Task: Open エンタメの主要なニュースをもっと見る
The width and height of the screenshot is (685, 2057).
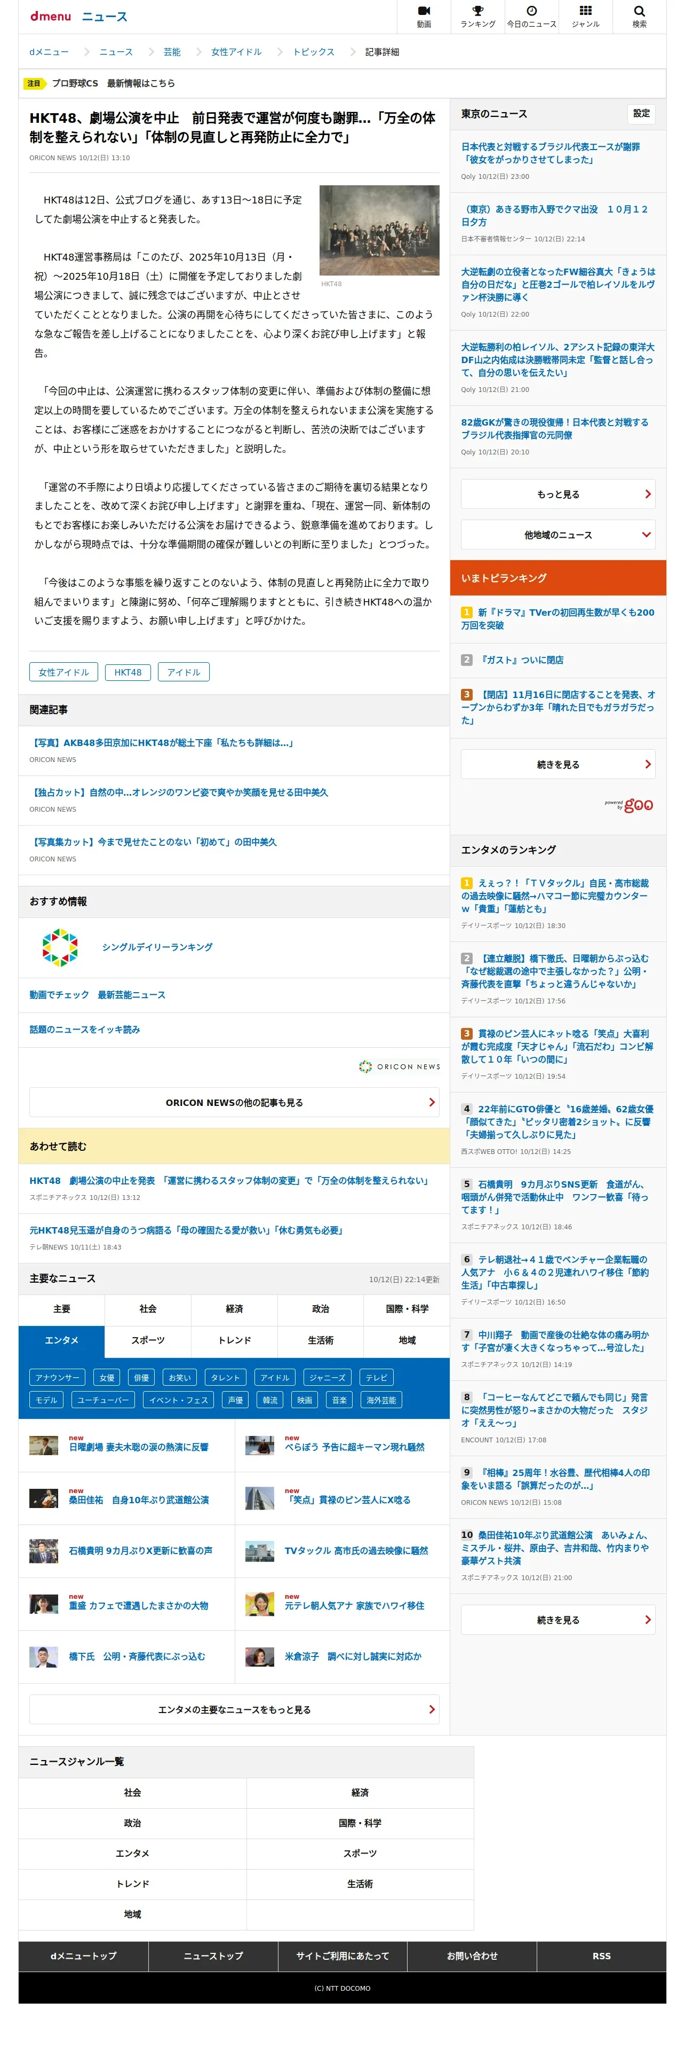Action: (234, 1709)
